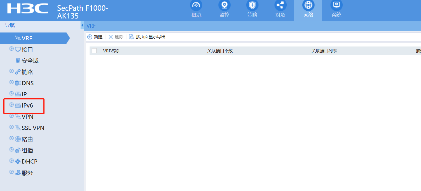Expand the 路由 tree node arrow

pyautogui.click(x=11, y=138)
